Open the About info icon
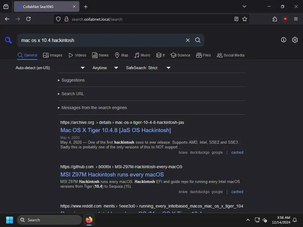 tap(283, 40)
